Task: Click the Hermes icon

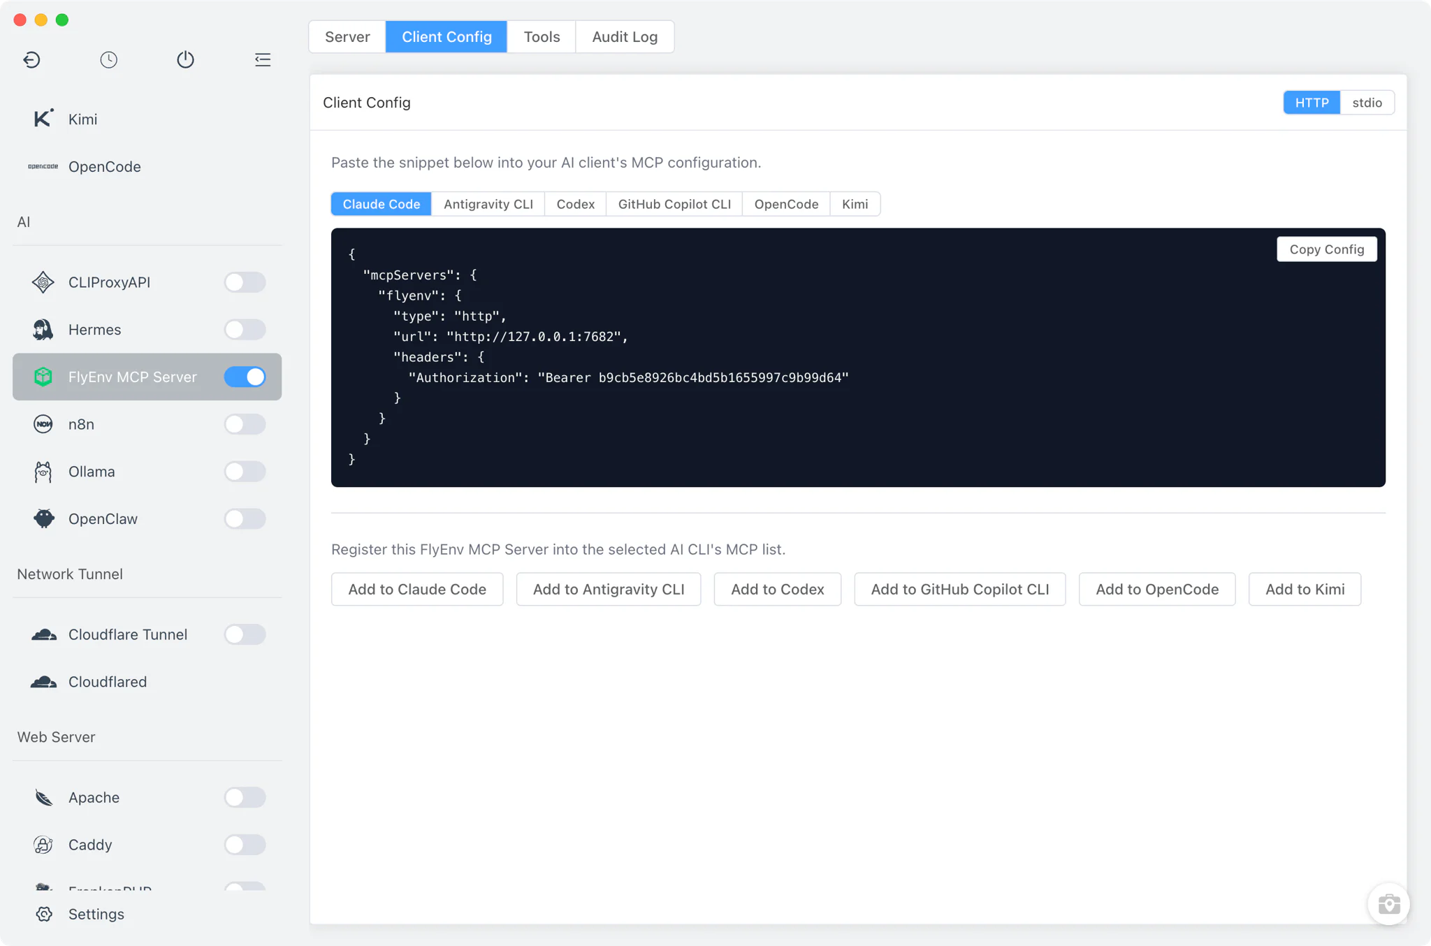Action: [x=43, y=330]
